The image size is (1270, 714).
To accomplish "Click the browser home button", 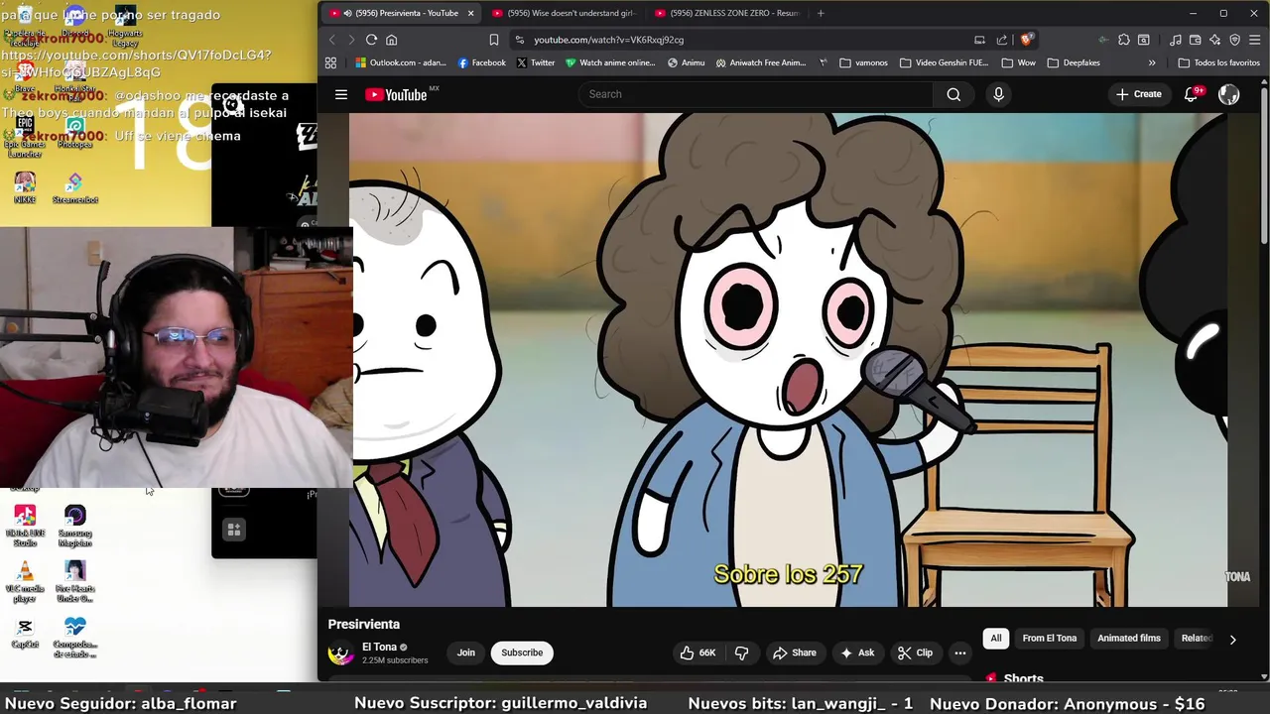I will [x=392, y=40].
